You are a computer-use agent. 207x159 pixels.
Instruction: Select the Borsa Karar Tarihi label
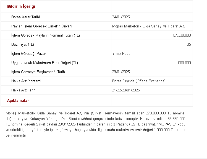click(25, 17)
